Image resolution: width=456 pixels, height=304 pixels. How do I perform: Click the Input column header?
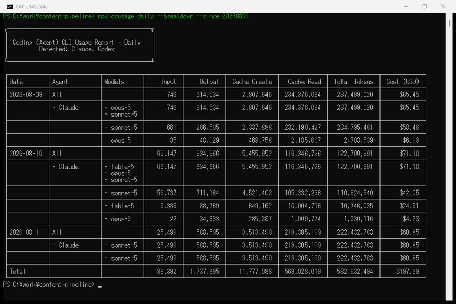(x=168, y=82)
